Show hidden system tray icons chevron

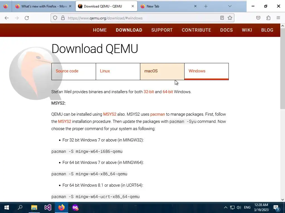[x=225, y=207]
